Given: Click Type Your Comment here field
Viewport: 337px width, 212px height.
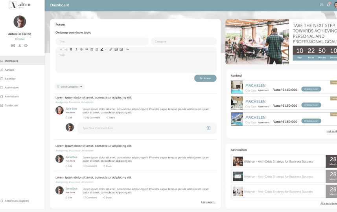Looking at the screenshot, I should tap(147, 128).
